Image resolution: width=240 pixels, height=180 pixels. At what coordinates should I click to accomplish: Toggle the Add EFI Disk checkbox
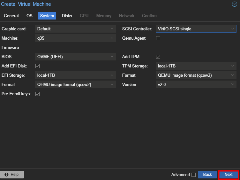38,66
